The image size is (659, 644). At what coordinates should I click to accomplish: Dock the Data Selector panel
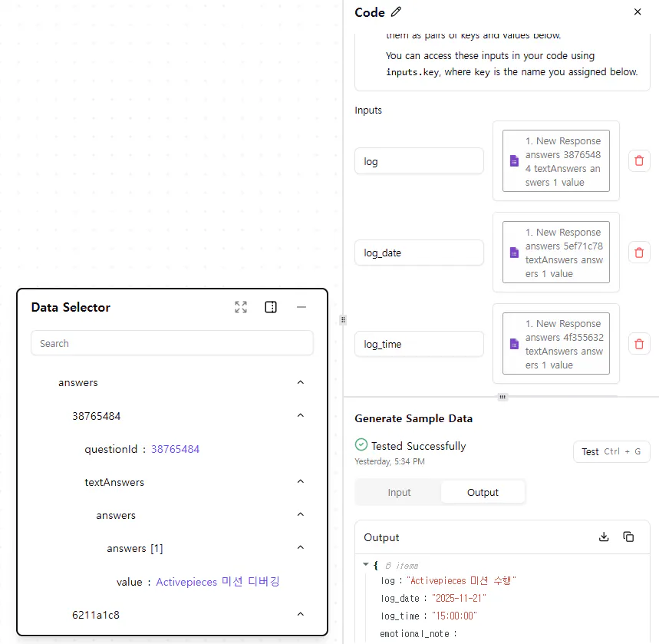(x=271, y=307)
